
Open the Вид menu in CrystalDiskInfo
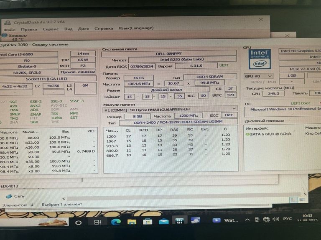pyautogui.click(x=69, y=29)
